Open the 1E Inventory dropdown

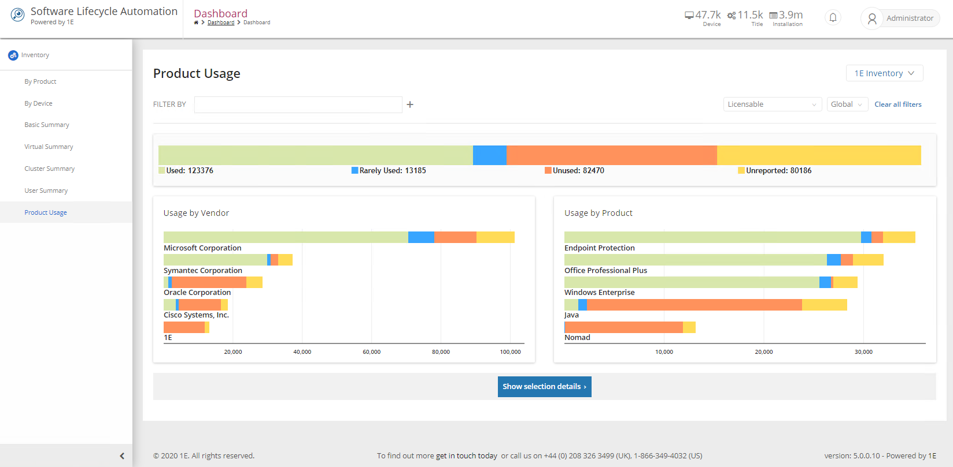(884, 73)
